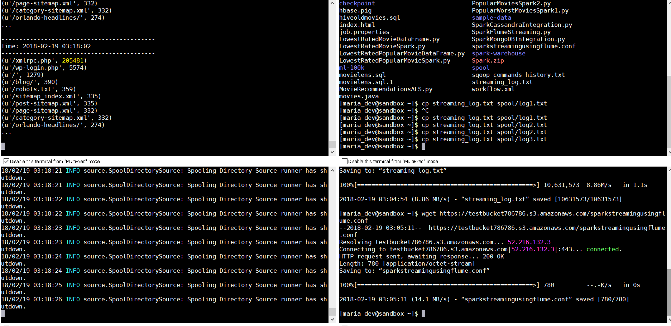Click 'SparkCassandraIntegration.py' in the listing
The width and height of the screenshot is (671, 326).
tap(522, 25)
